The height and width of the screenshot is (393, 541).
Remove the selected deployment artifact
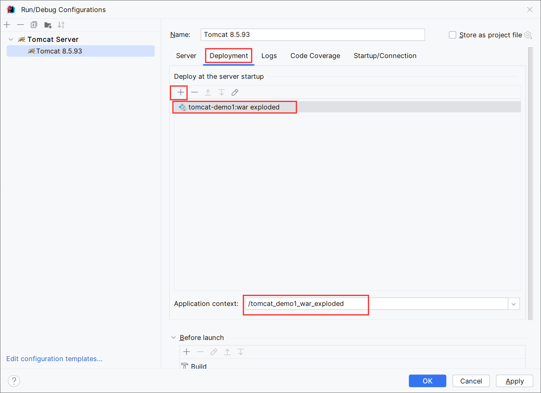pyautogui.click(x=194, y=92)
